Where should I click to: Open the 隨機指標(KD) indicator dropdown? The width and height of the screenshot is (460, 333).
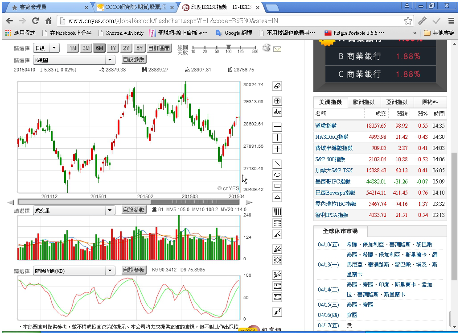[x=74, y=271]
